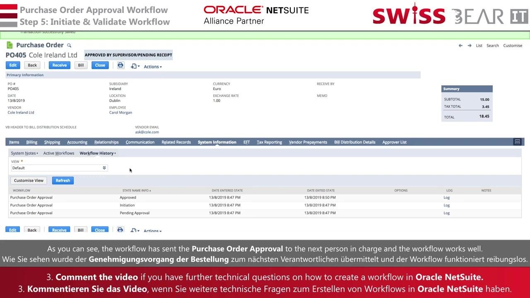Screen dimensions: 530x298
Task: Open the View dropdown showing Default
Action: pyautogui.click(x=59, y=168)
